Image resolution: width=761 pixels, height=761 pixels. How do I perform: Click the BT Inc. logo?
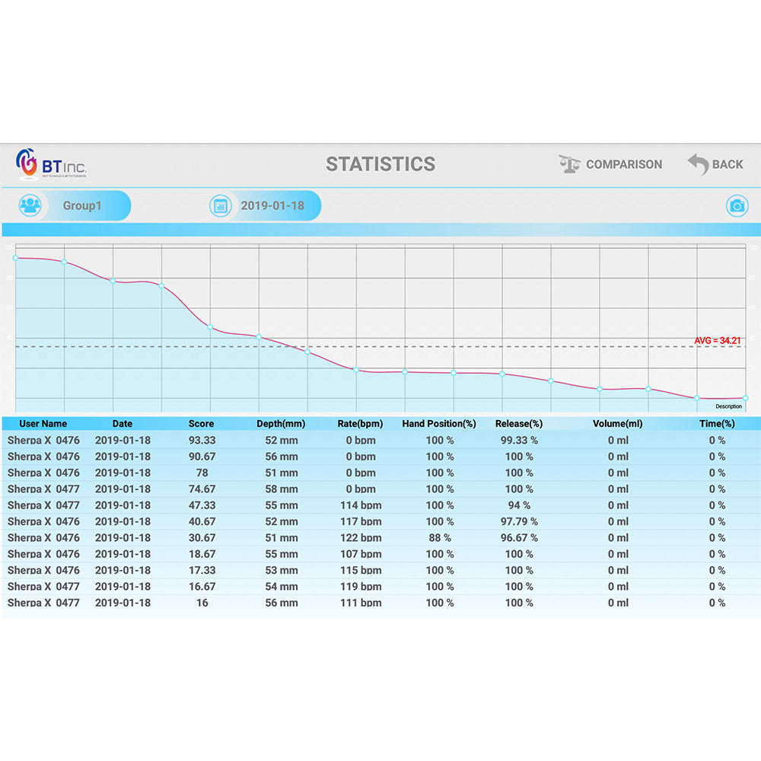click(x=52, y=164)
